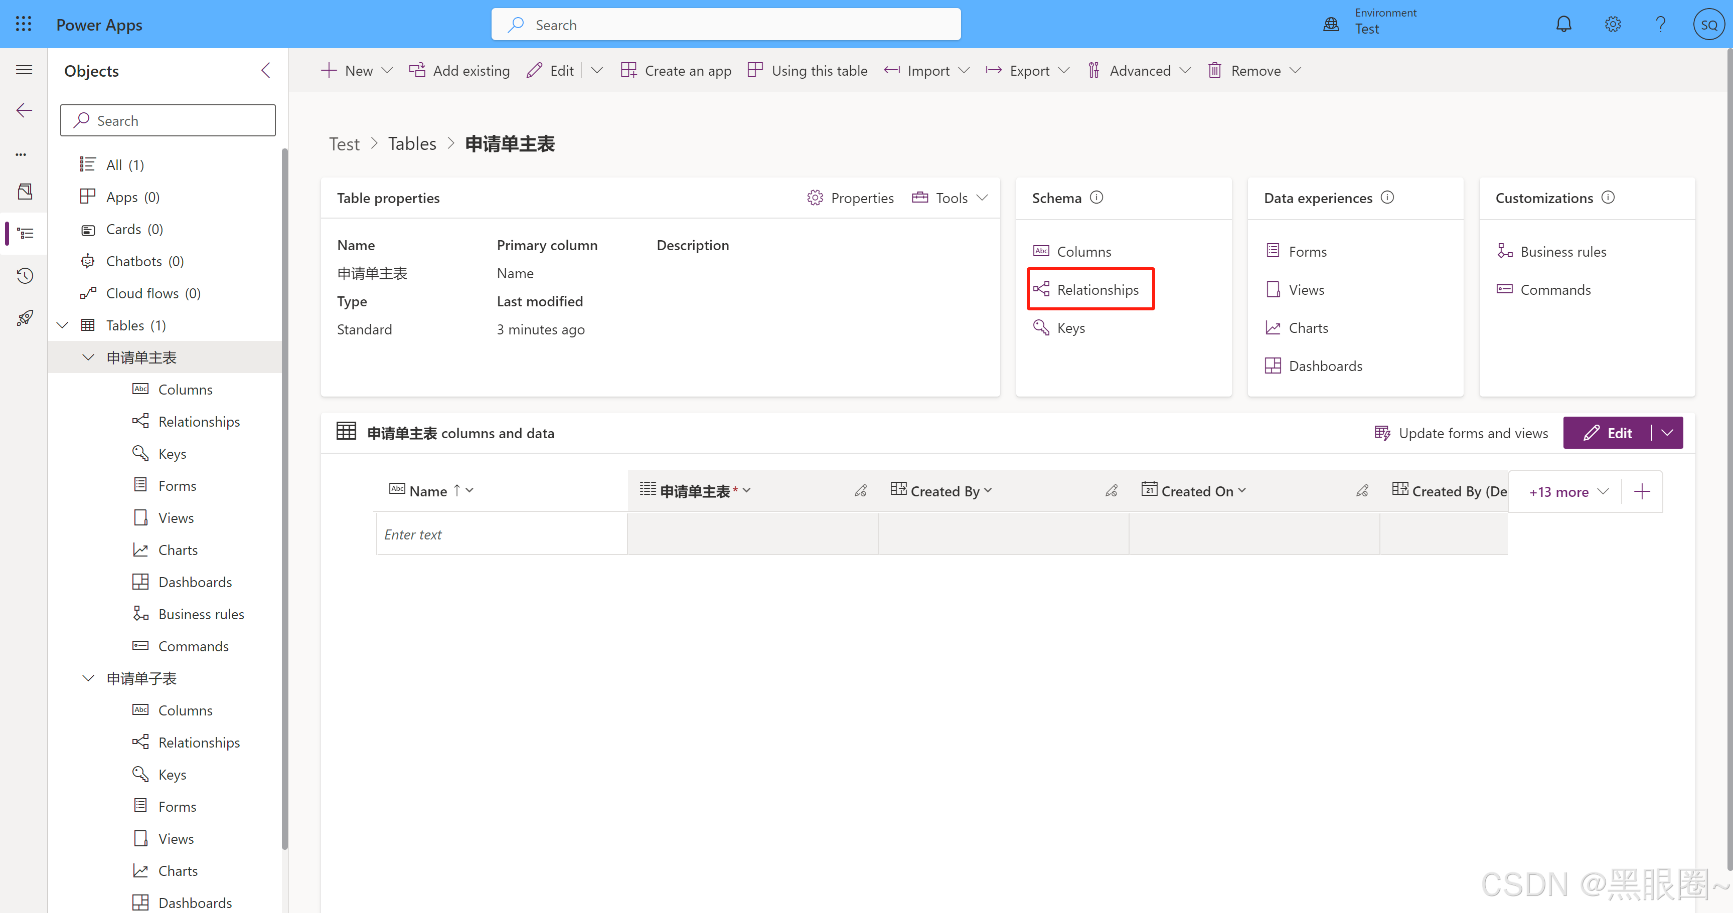Open the Power Apps app launcher waffle

click(23, 24)
